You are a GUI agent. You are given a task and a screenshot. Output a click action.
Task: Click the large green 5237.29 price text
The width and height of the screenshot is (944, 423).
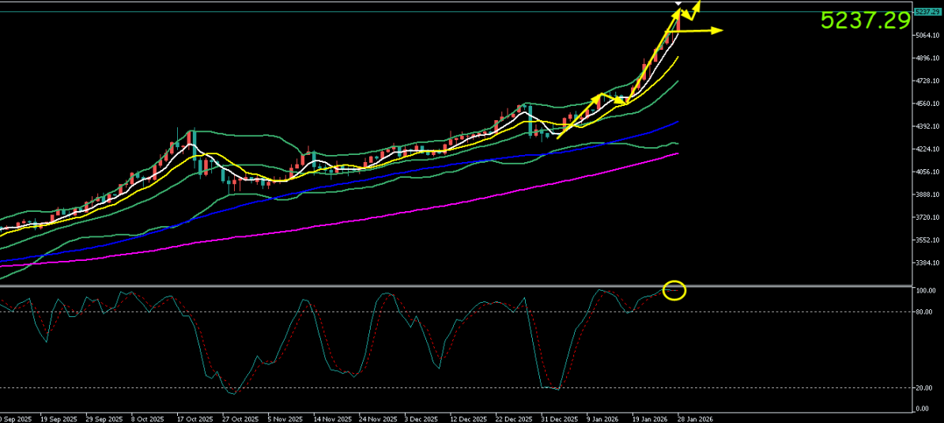pos(865,21)
